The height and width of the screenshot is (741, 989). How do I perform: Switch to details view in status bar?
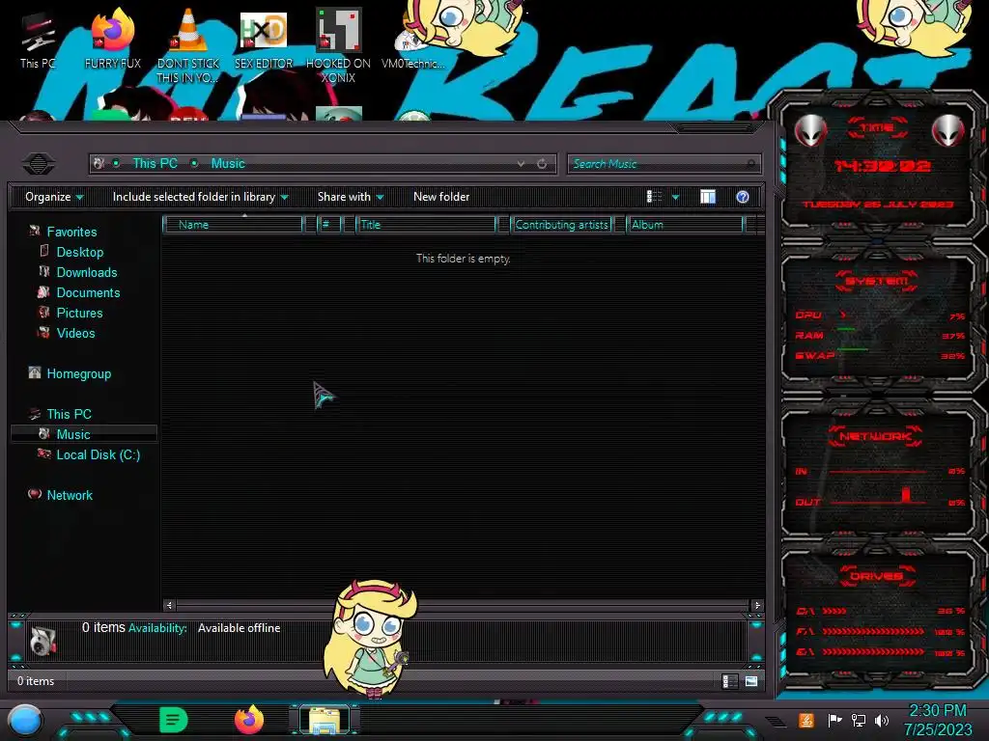point(729,681)
